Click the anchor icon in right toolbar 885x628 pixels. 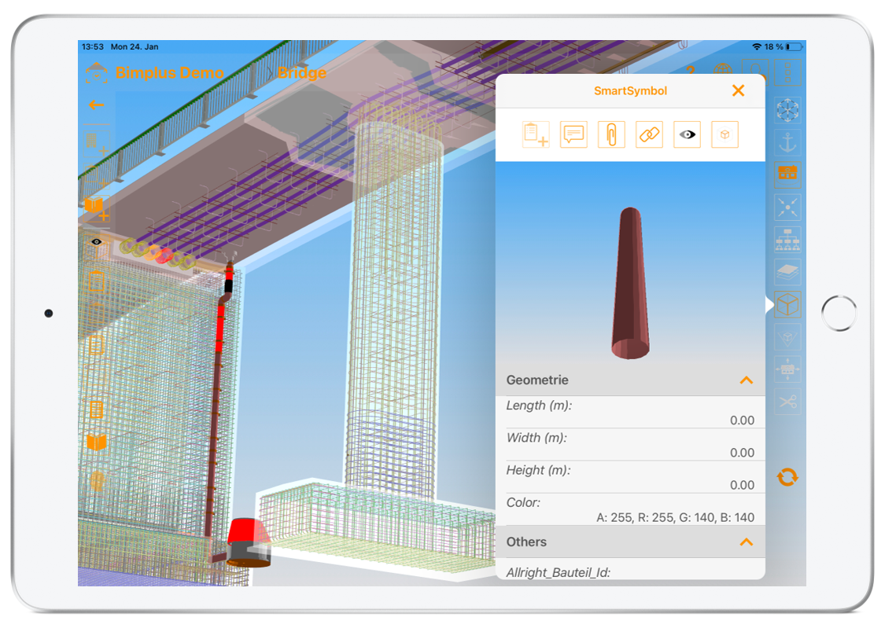click(787, 141)
